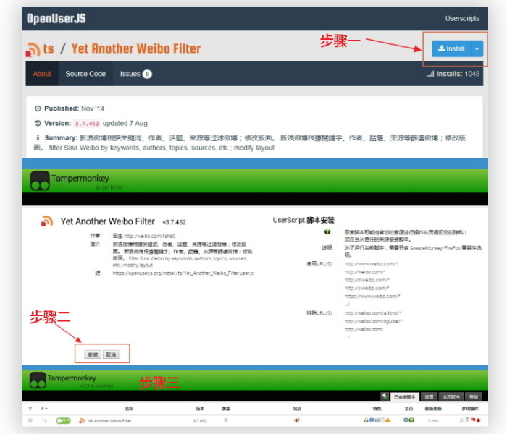Click the type icon in row 12
The width and height of the screenshot is (507, 434).
click(x=226, y=420)
